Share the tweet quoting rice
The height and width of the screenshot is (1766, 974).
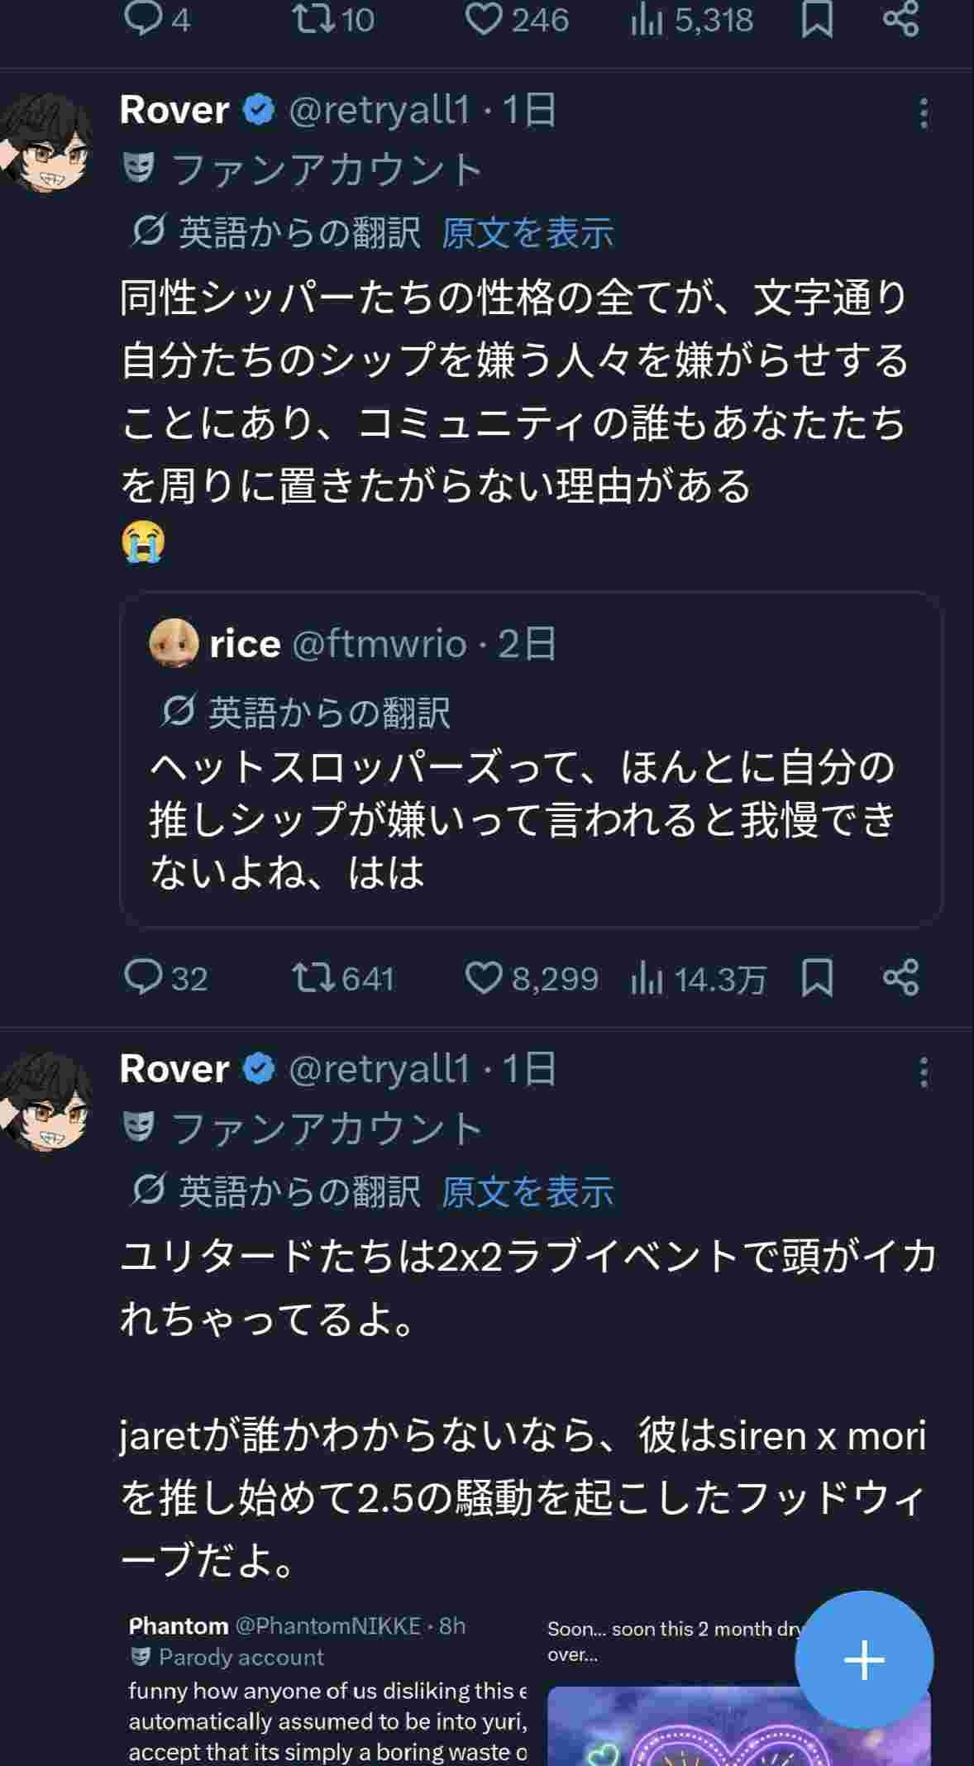pyautogui.click(x=900, y=977)
